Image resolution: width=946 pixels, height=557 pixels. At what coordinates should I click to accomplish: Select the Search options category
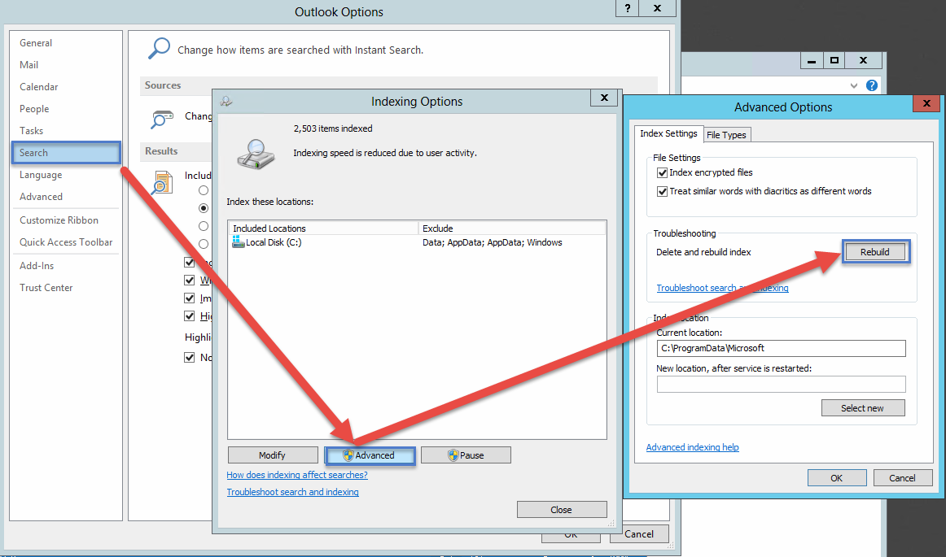(x=67, y=153)
